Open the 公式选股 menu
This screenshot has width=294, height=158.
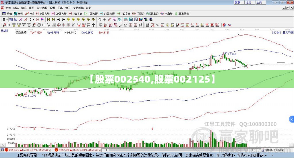coord(42,8)
